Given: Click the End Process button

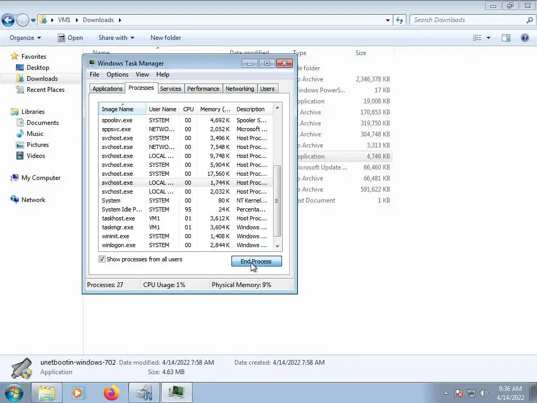Looking at the screenshot, I should (x=256, y=261).
